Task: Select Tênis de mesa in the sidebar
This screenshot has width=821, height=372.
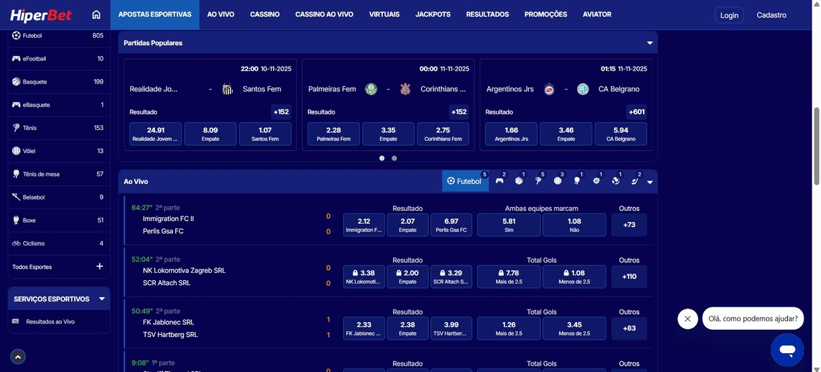Action: click(x=58, y=174)
